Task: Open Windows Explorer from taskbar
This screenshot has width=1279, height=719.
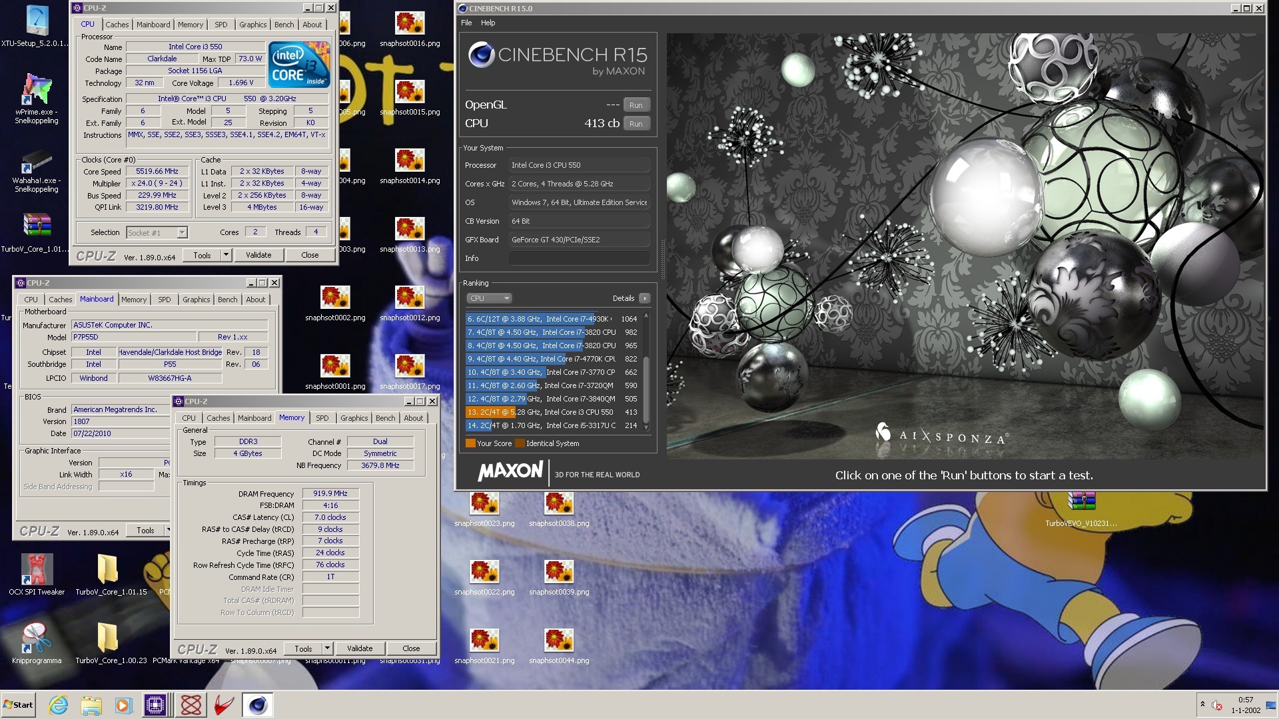Action: 91,705
